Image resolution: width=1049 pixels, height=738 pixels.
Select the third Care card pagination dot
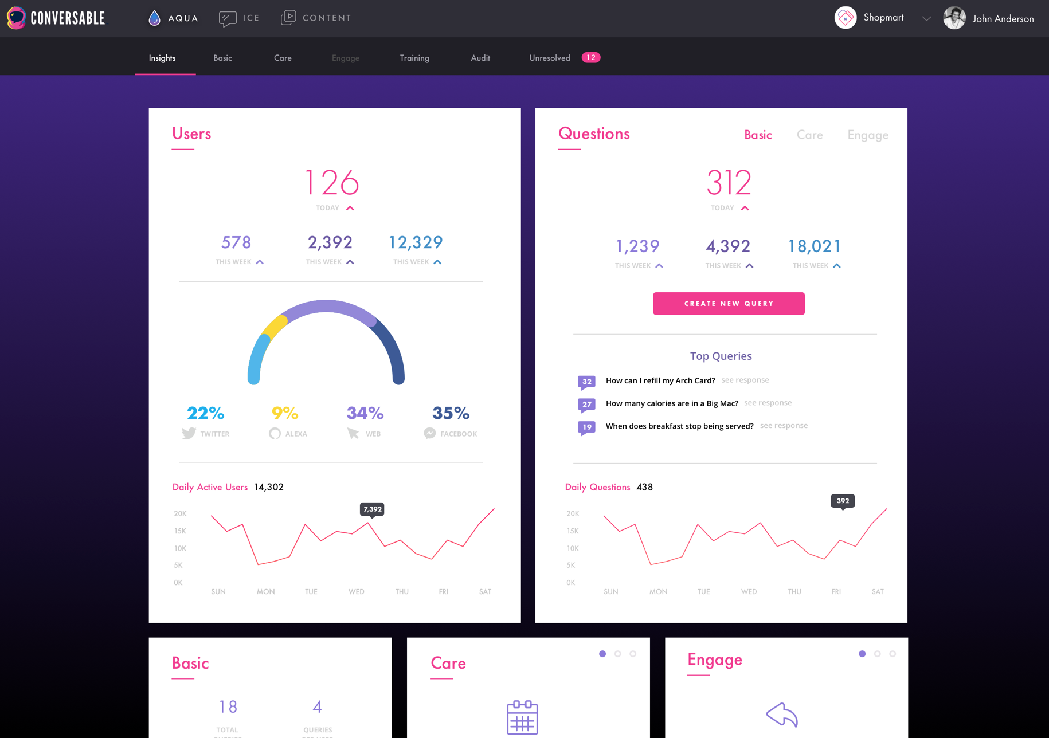coord(633,654)
